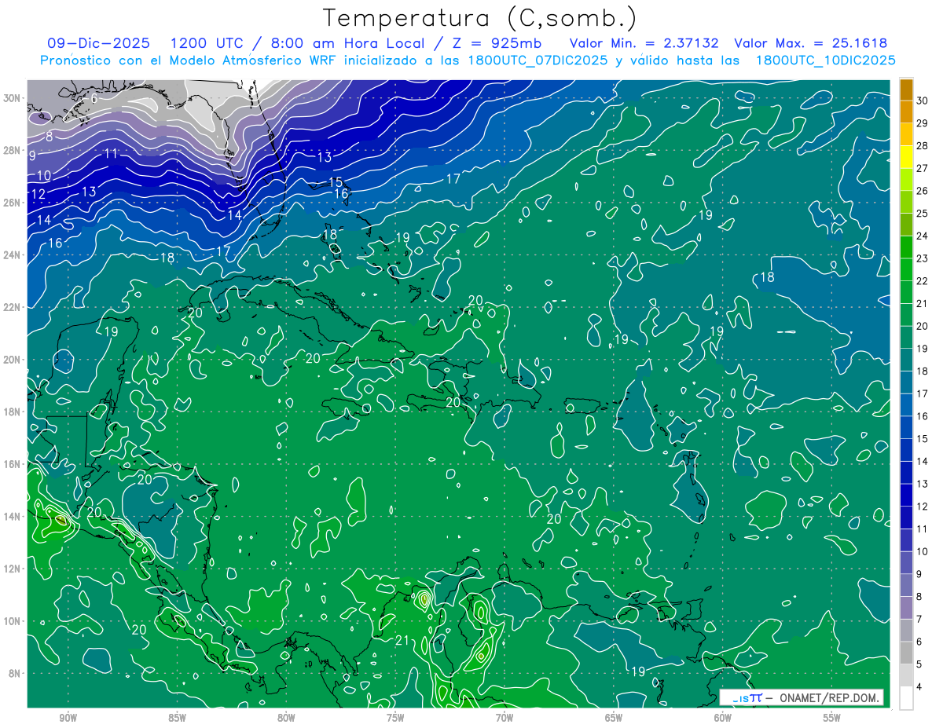The image size is (943, 728).
Task: Click the color scale label 7
Action: pos(920,620)
